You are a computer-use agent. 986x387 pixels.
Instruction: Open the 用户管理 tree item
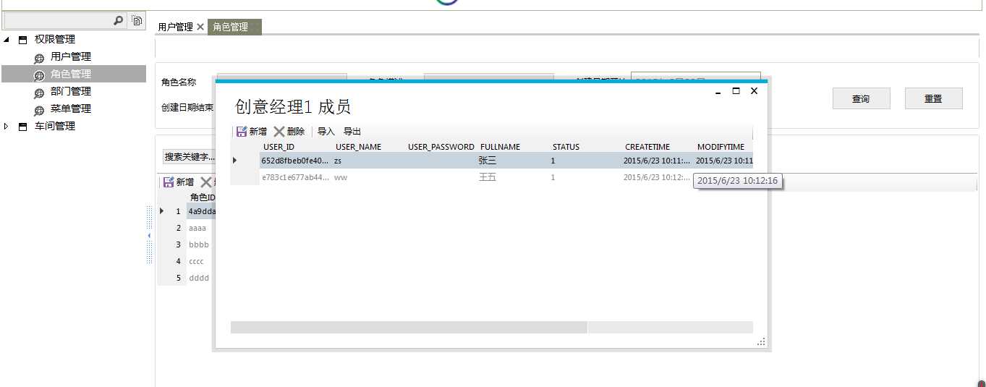point(71,56)
